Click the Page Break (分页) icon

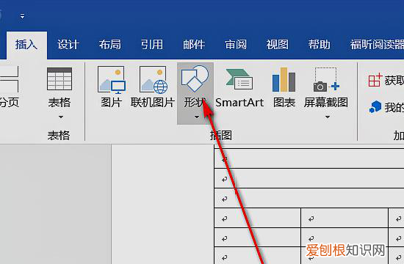10,79
